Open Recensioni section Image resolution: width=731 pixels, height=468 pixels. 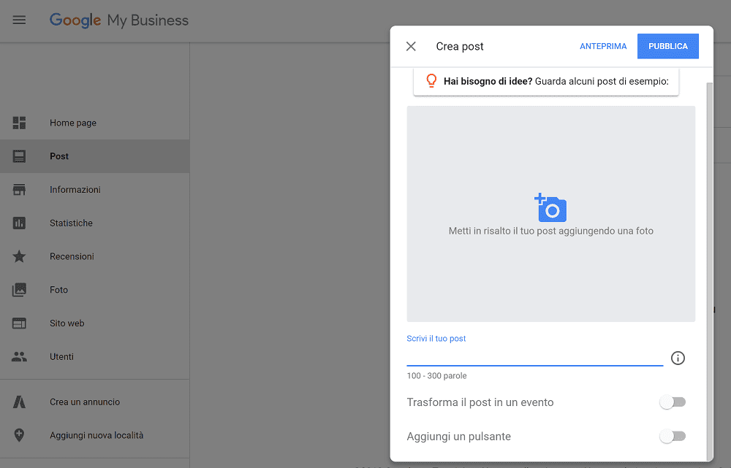coord(94,256)
